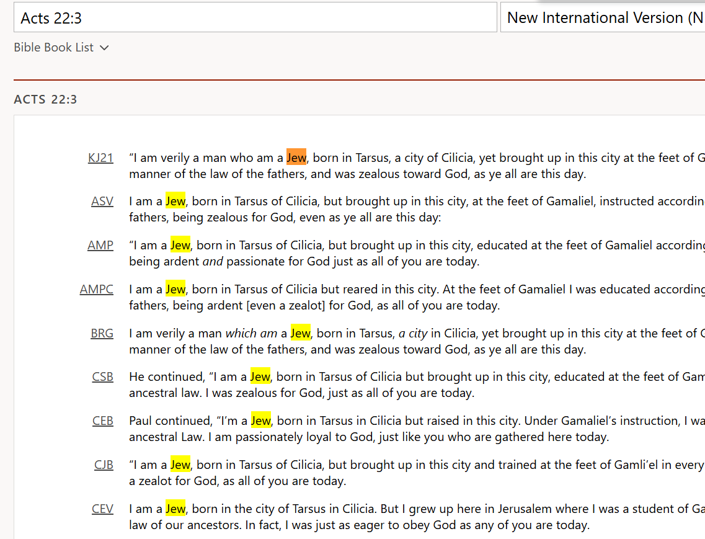Click highlighted Jew in the CSB verse

pos(260,376)
